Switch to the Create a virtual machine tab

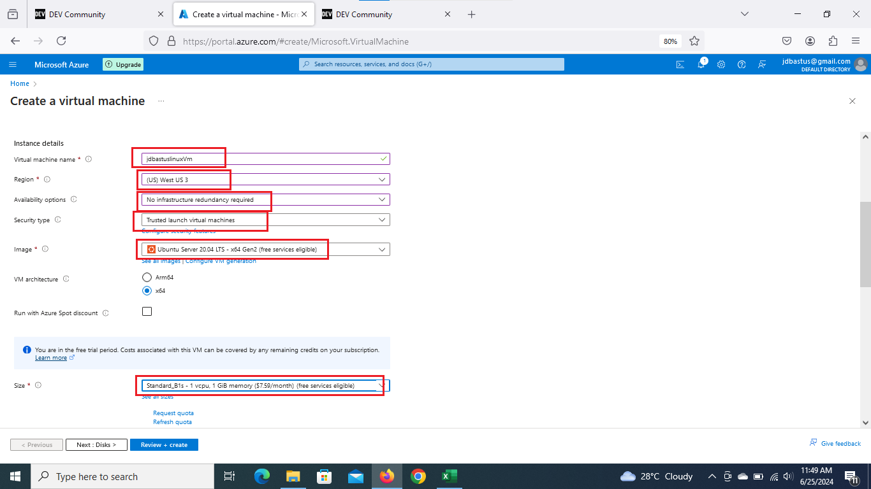pyautogui.click(x=244, y=14)
